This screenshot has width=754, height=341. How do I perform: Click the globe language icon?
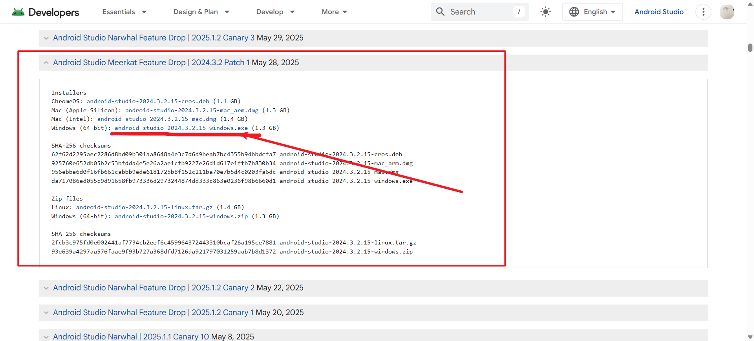click(574, 12)
